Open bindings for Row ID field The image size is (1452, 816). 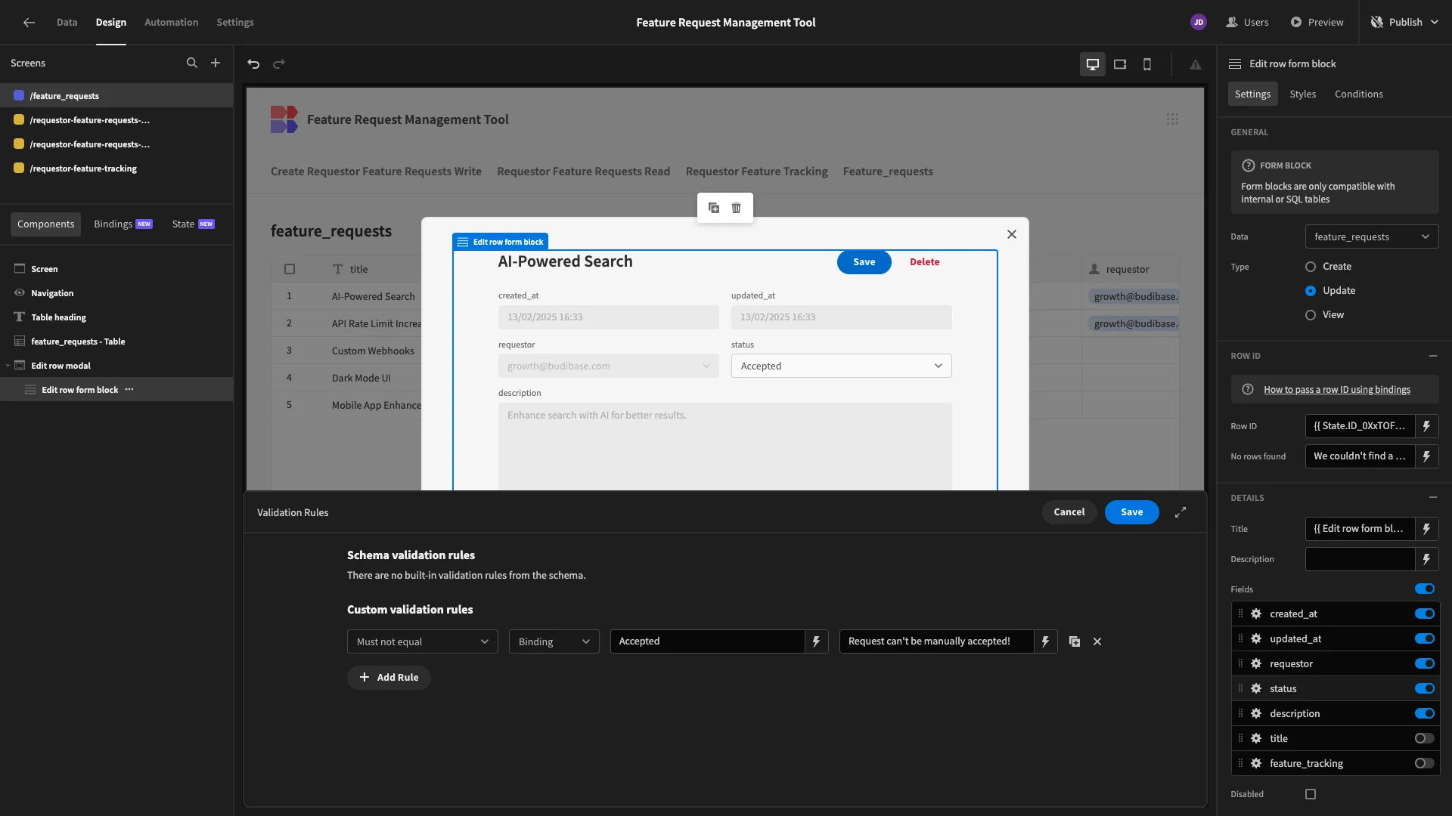[x=1426, y=426]
